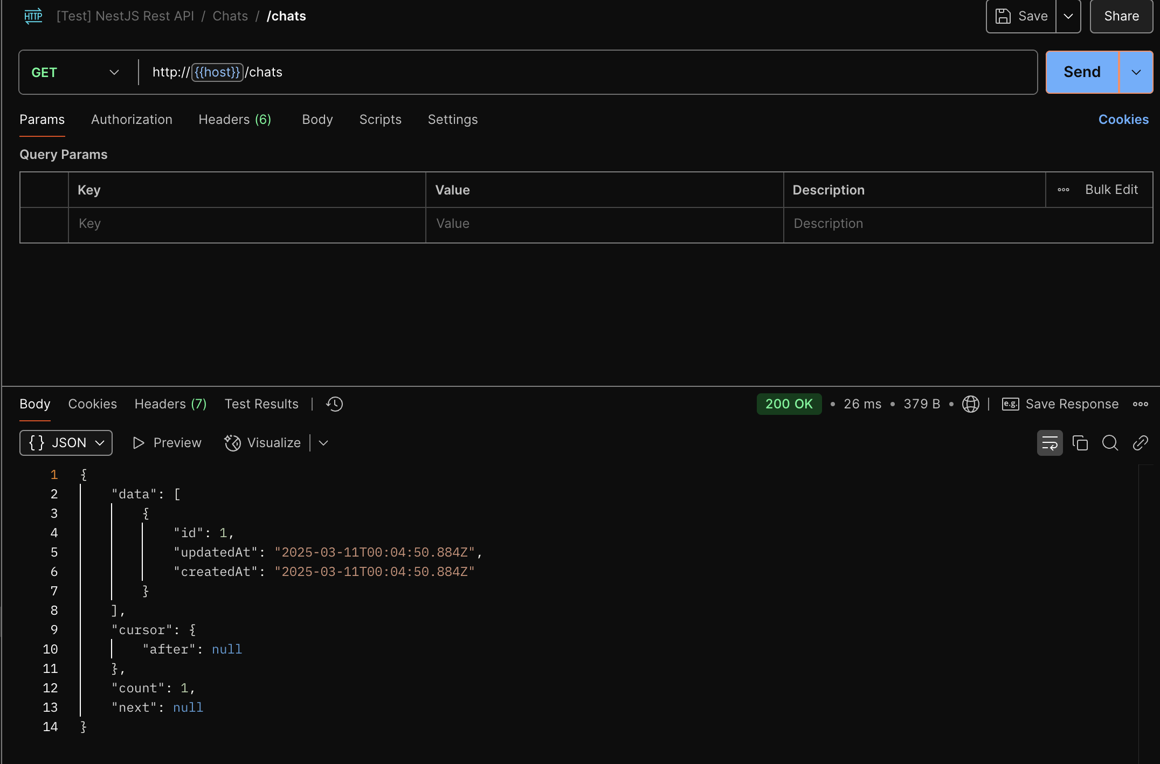Click the network globe icon
1160x764 pixels.
tap(970, 404)
